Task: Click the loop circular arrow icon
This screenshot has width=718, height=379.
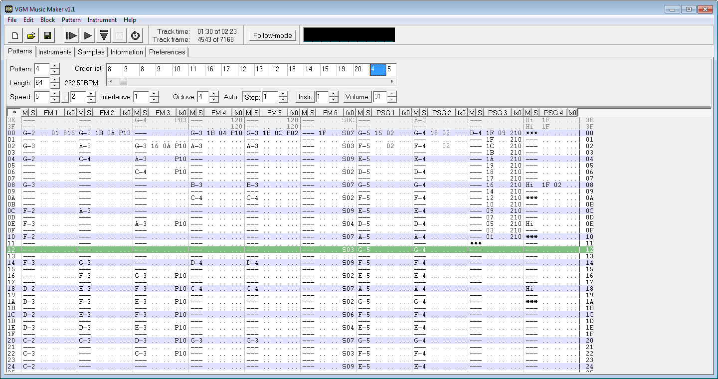Action: pyautogui.click(x=135, y=35)
